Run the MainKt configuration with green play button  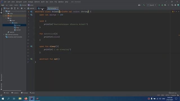[x=159, y=5]
